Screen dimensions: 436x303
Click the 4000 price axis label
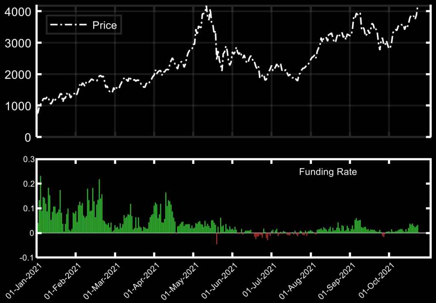pyautogui.click(x=17, y=11)
